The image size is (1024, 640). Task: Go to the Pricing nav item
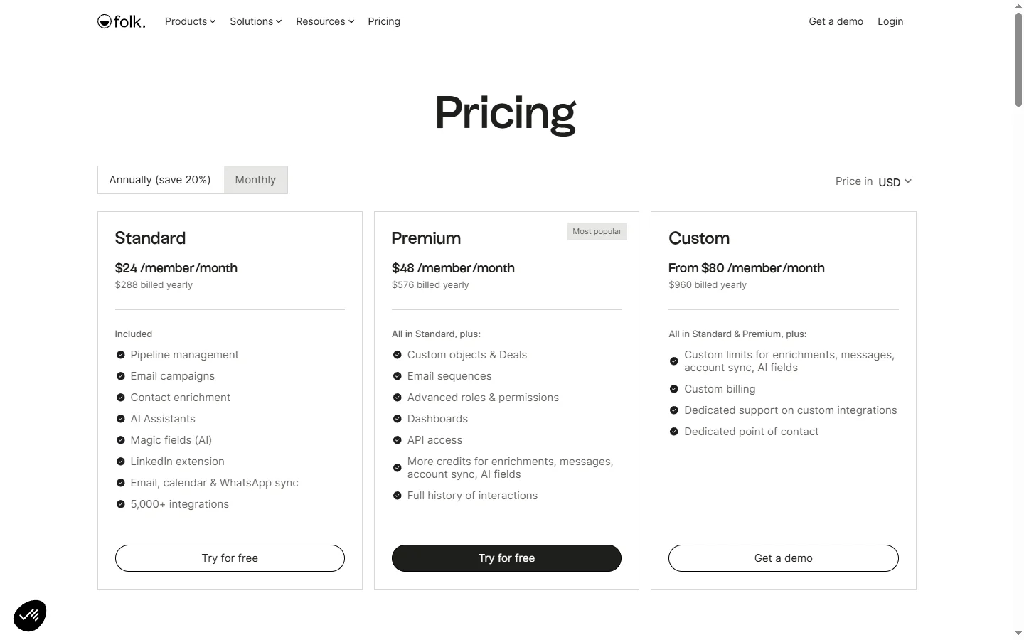click(384, 21)
